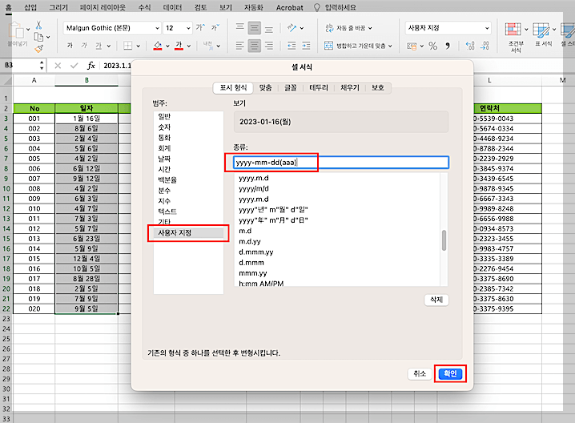
Task: Click the Copy icon in the ribbon
Action: click(38, 37)
